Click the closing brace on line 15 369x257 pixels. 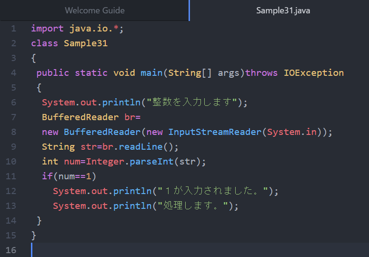[34, 236]
